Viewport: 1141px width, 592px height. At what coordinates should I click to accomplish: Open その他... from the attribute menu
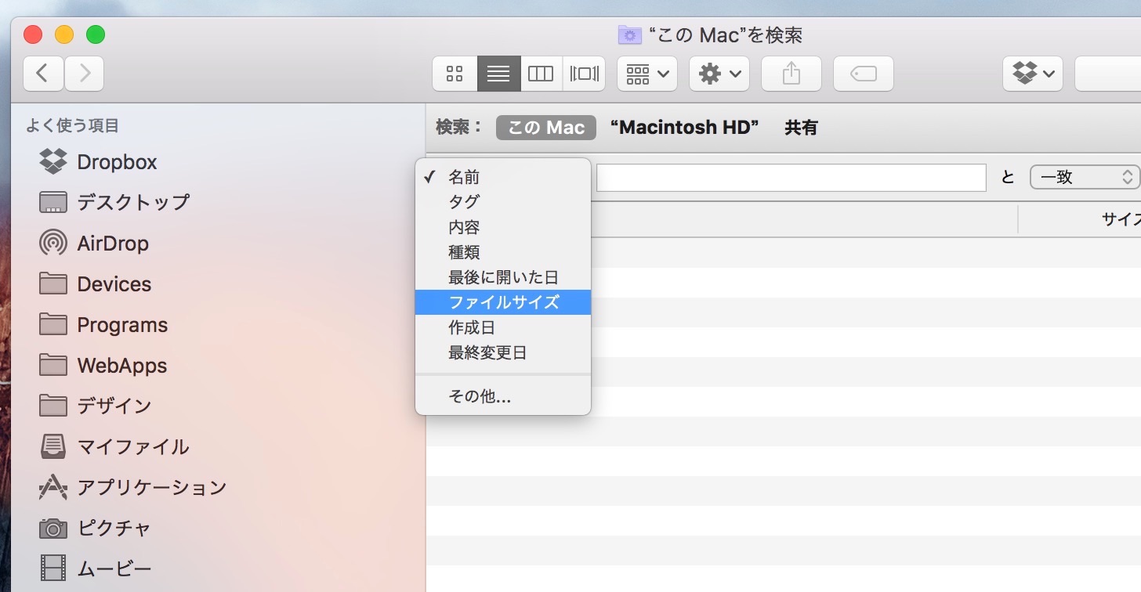tap(503, 396)
